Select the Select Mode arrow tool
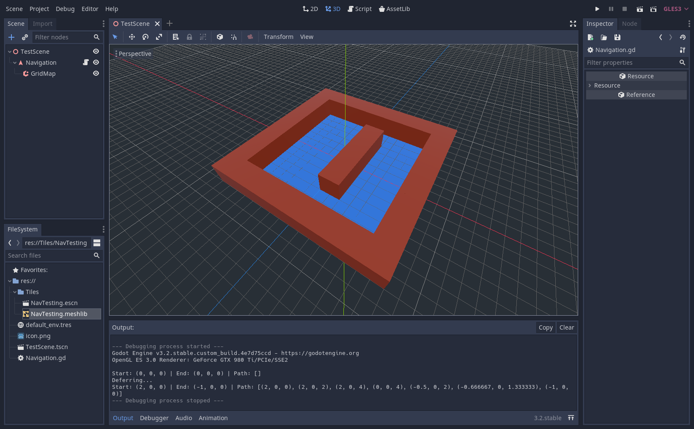This screenshot has width=694, height=429. (x=115, y=37)
